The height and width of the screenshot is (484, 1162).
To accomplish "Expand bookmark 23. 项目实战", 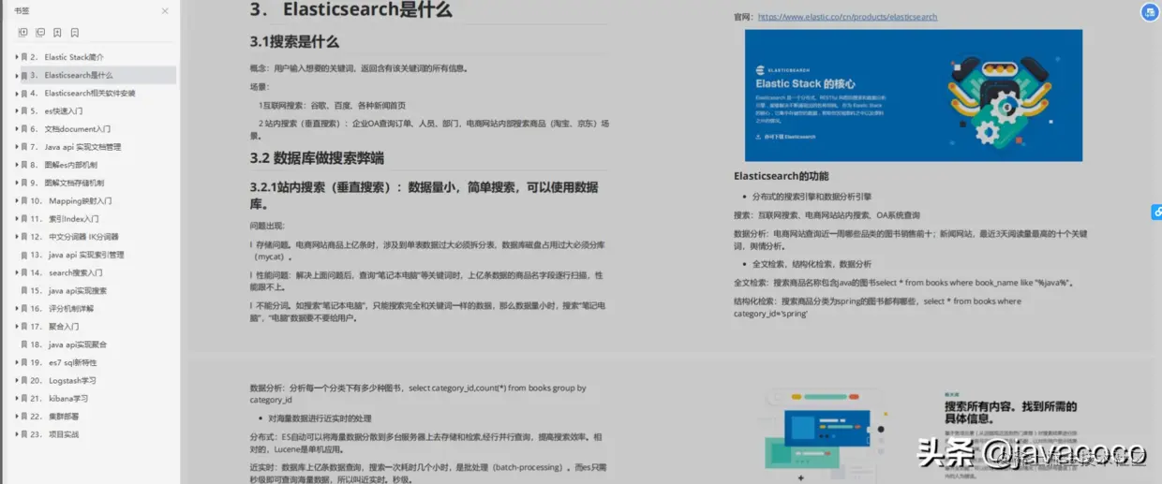I will coord(16,434).
